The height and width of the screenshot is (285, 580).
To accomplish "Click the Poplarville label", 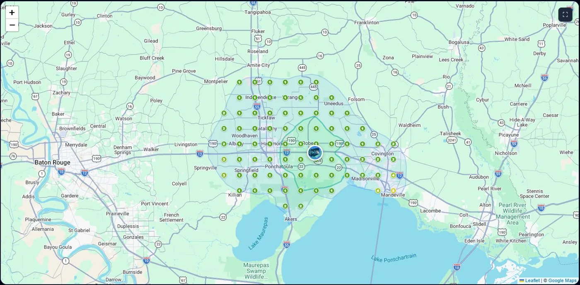I will [554, 25].
